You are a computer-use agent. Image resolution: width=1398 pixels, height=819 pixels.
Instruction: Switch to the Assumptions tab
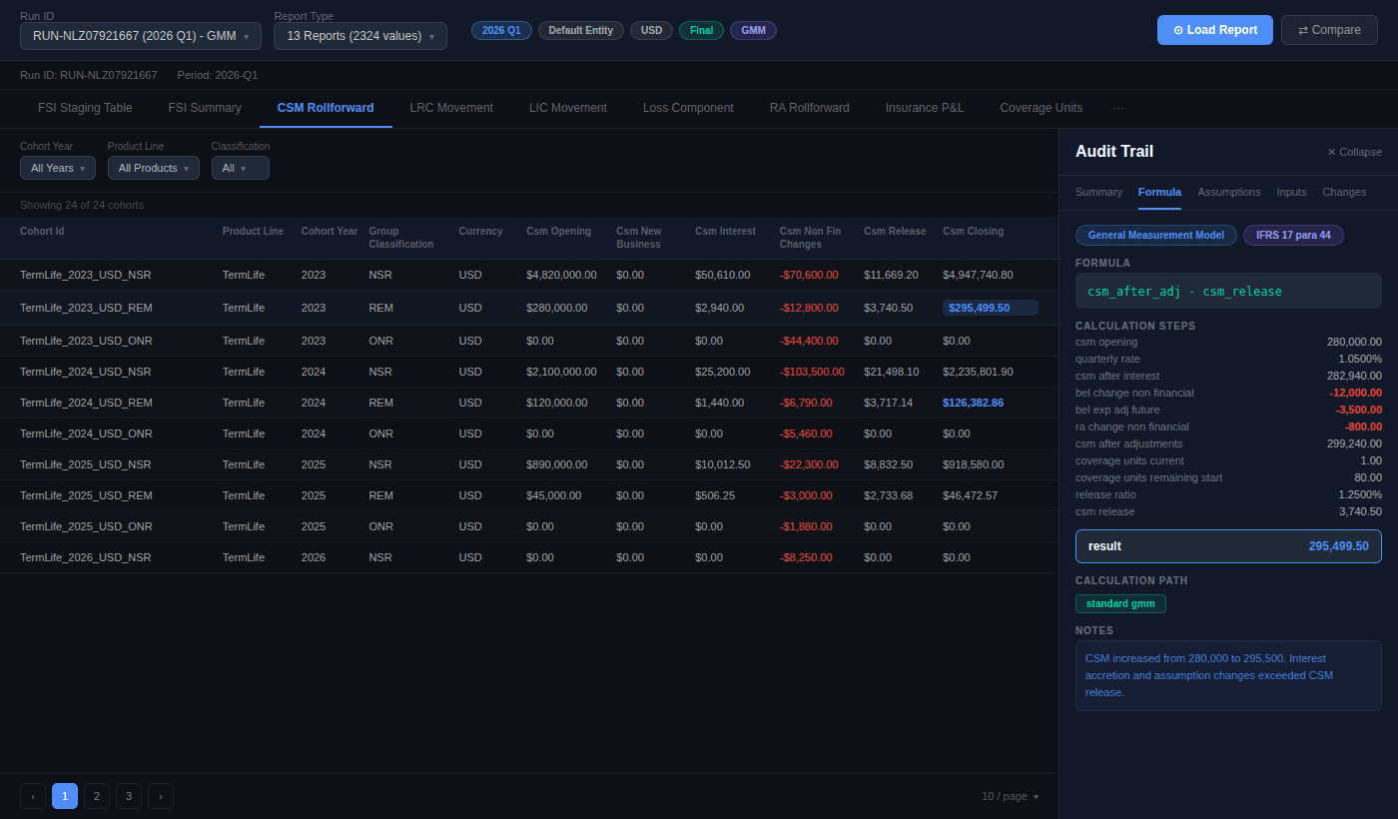point(1228,192)
